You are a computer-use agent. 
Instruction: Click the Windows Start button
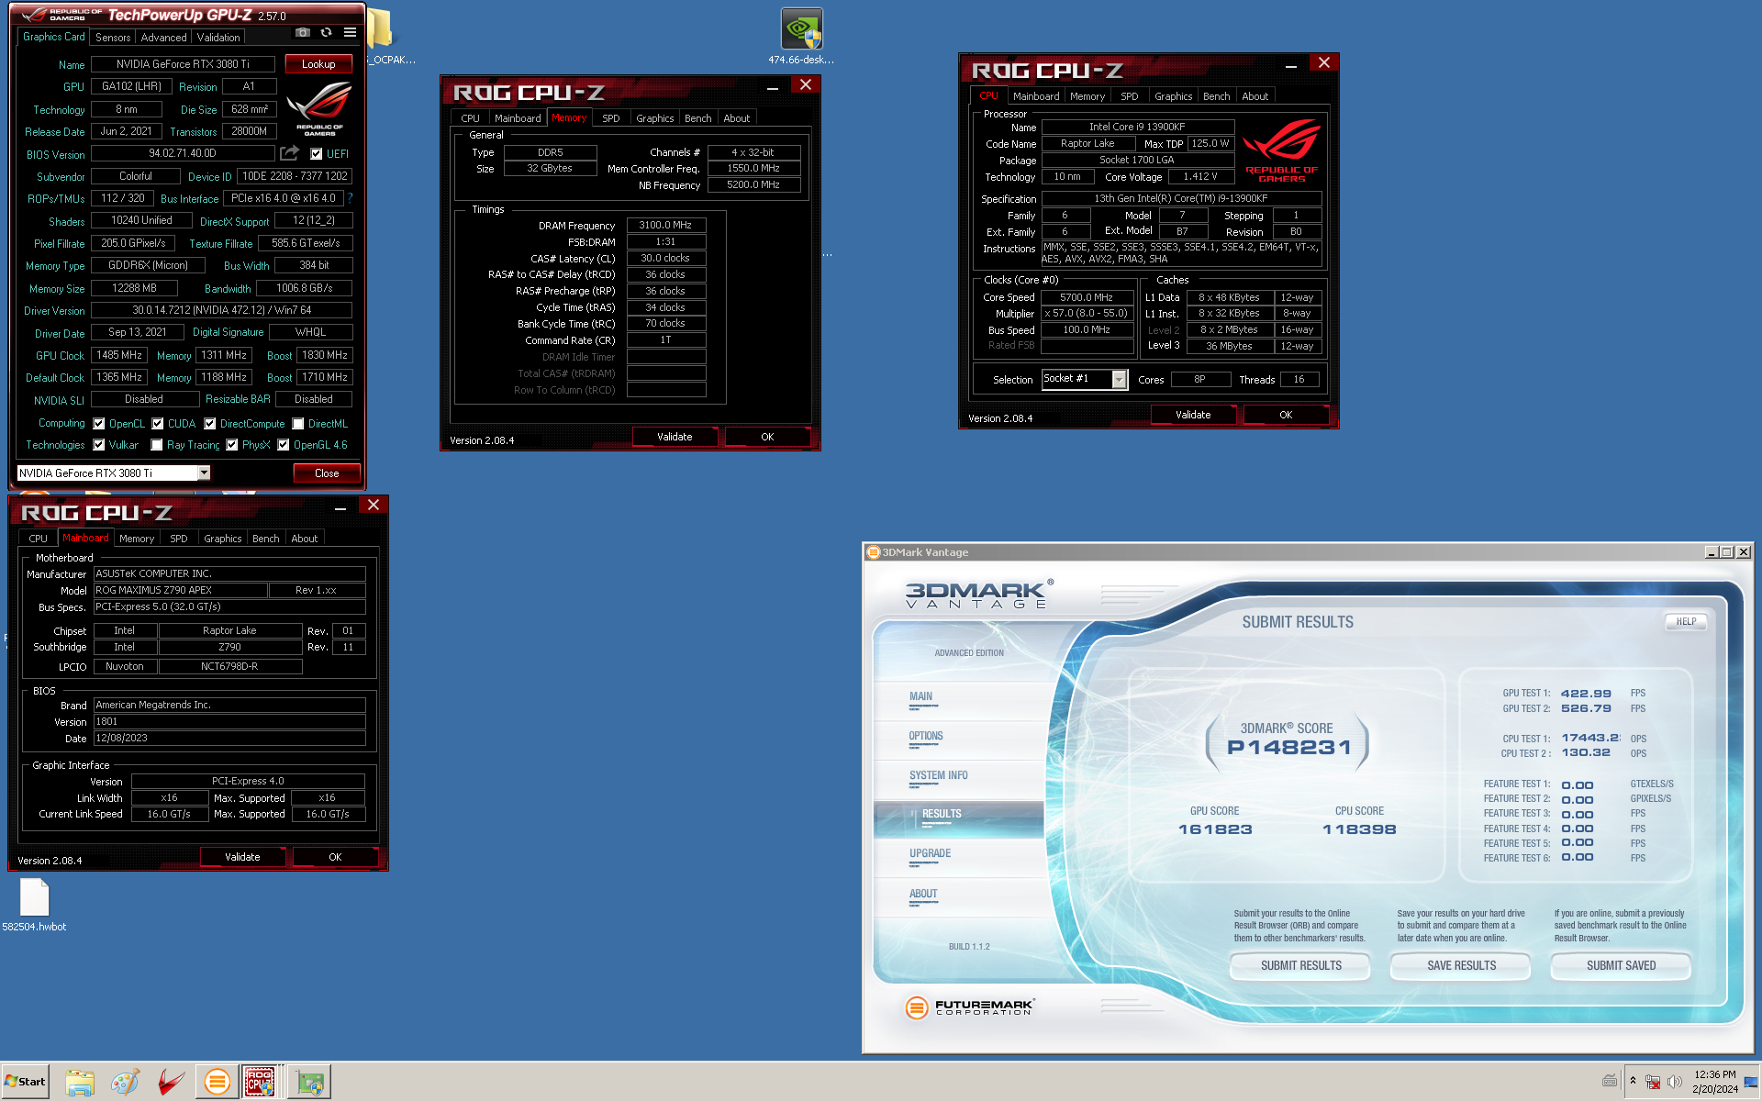26,1081
